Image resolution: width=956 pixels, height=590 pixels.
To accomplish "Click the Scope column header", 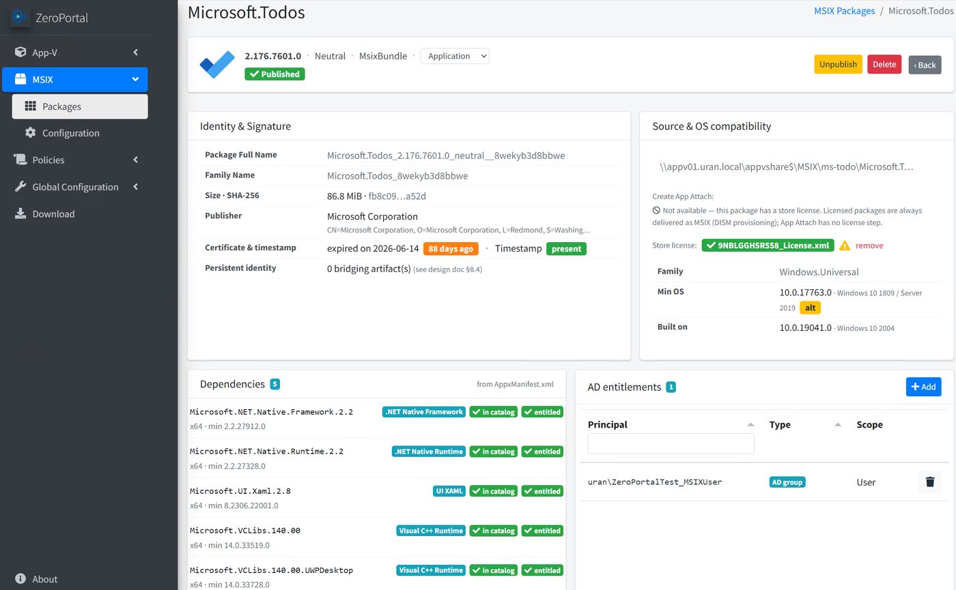I will pyautogui.click(x=869, y=424).
